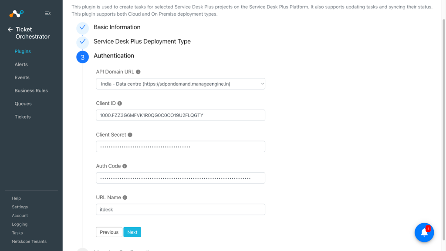Viewport: 446px width, 251px height.
Task: Focus the Client ID field
Action: [180, 115]
